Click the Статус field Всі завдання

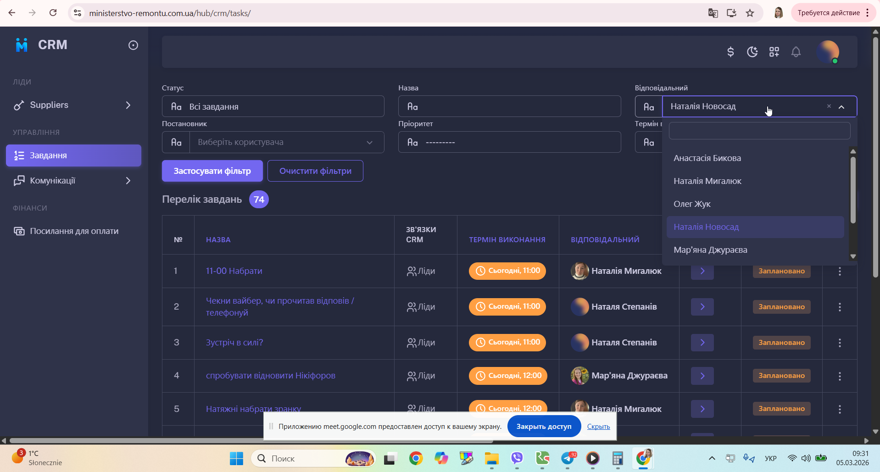coord(273,106)
